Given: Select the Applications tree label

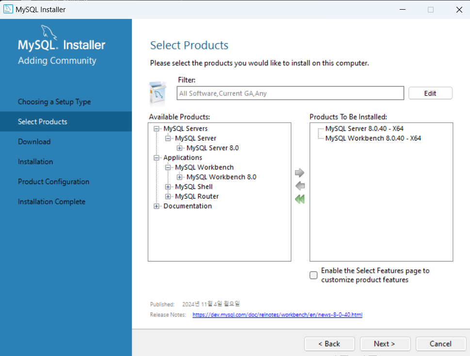Looking at the screenshot, I should coord(183,158).
